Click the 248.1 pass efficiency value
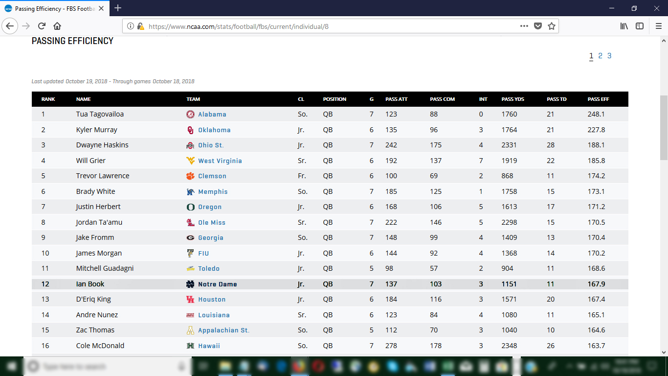 click(596, 114)
